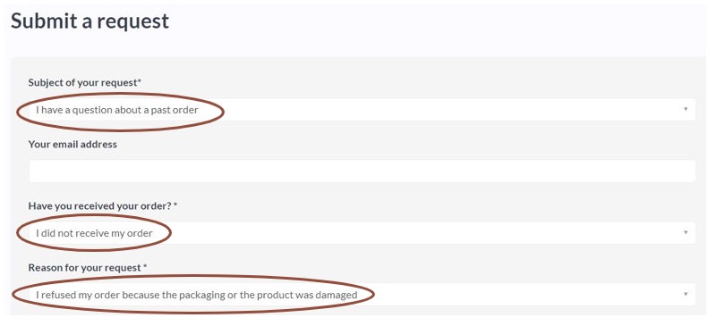Click the 'Subject of your request' label
The image size is (716, 326).
82,82
